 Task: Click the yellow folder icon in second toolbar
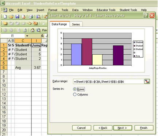(x=5, y=23)
